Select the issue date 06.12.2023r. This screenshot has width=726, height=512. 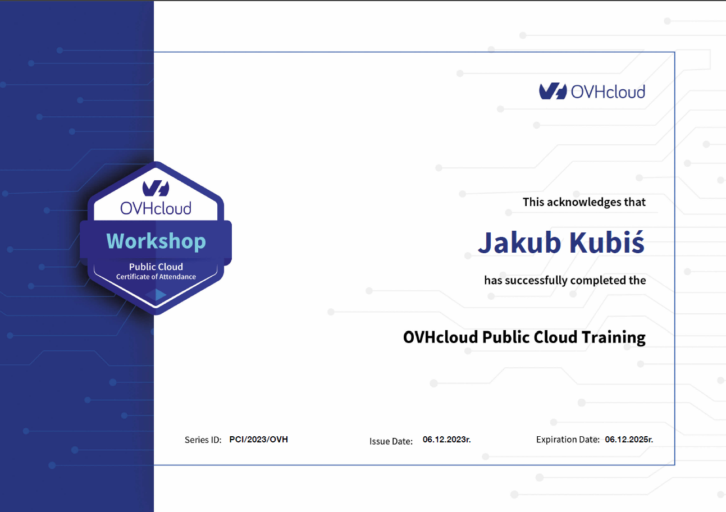447,440
